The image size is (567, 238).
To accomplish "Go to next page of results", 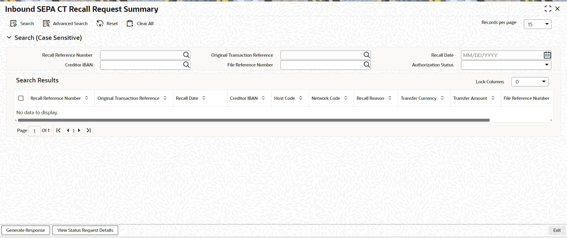I will (79, 130).
